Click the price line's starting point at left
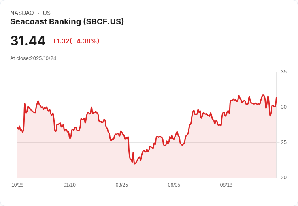The width and height of the screenshot is (298, 206). point(18,127)
